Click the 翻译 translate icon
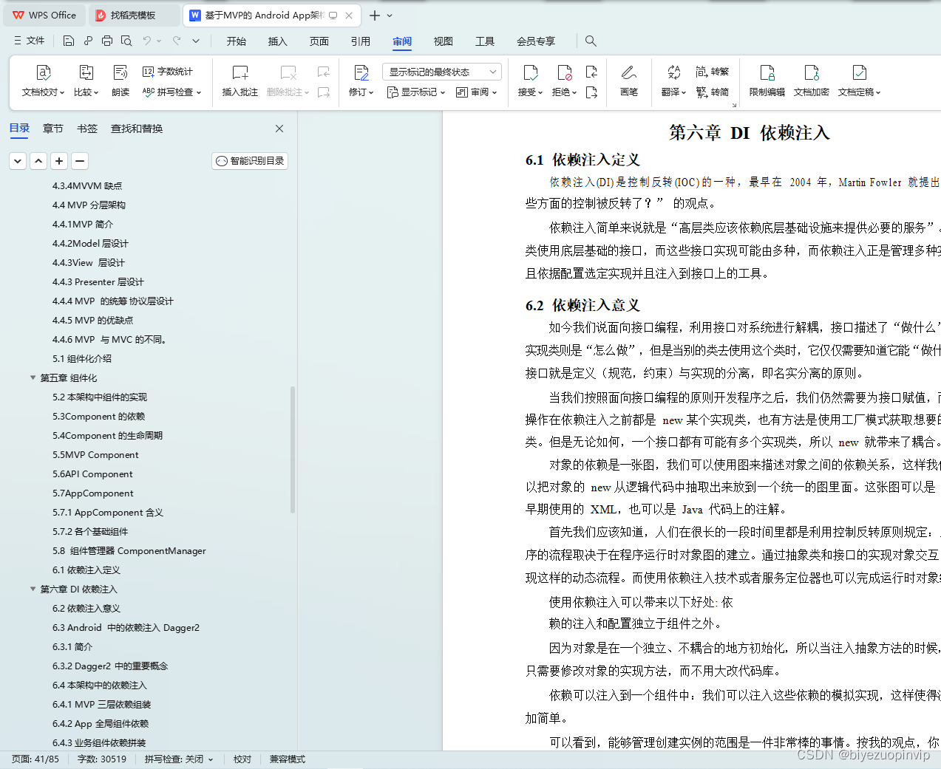Viewport: 941px width, 769px height. pyautogui.click(x=673, y=72)
